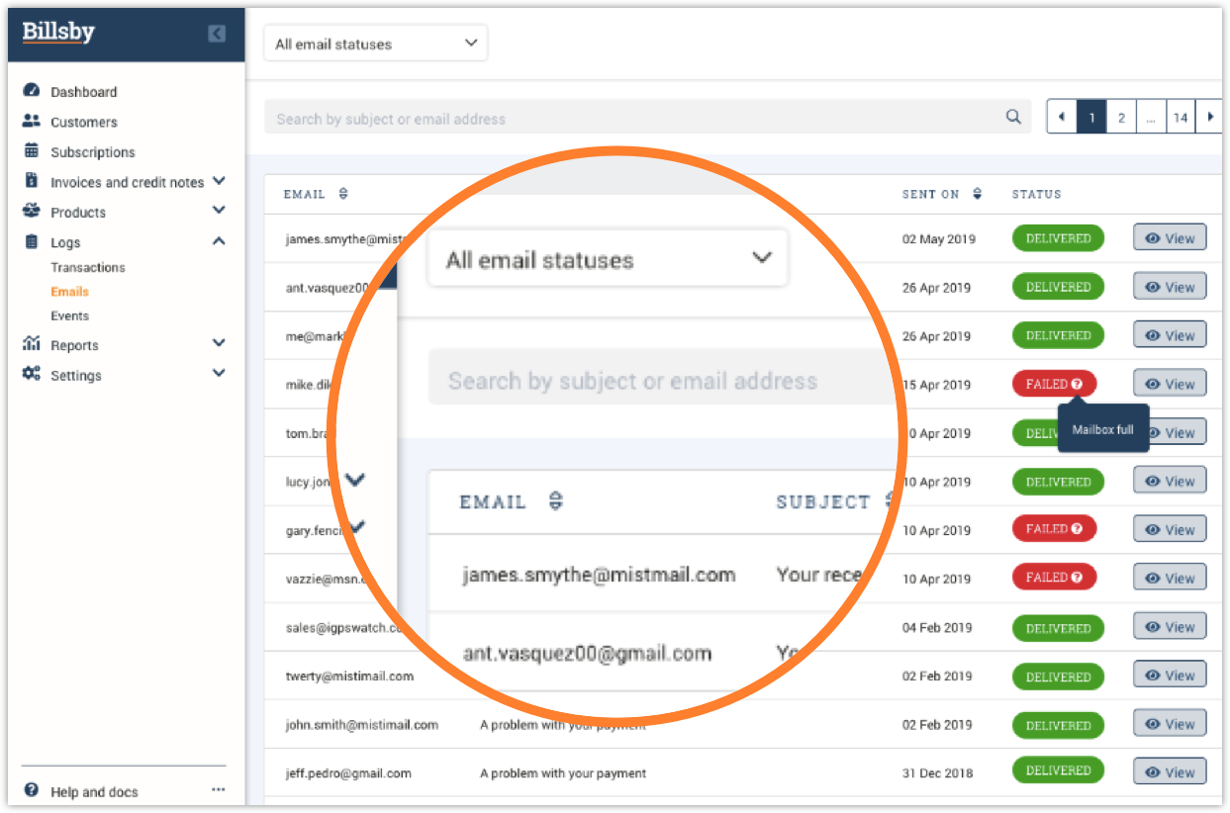
Task: Open the Events log page
Action: [x=69, y=316]
